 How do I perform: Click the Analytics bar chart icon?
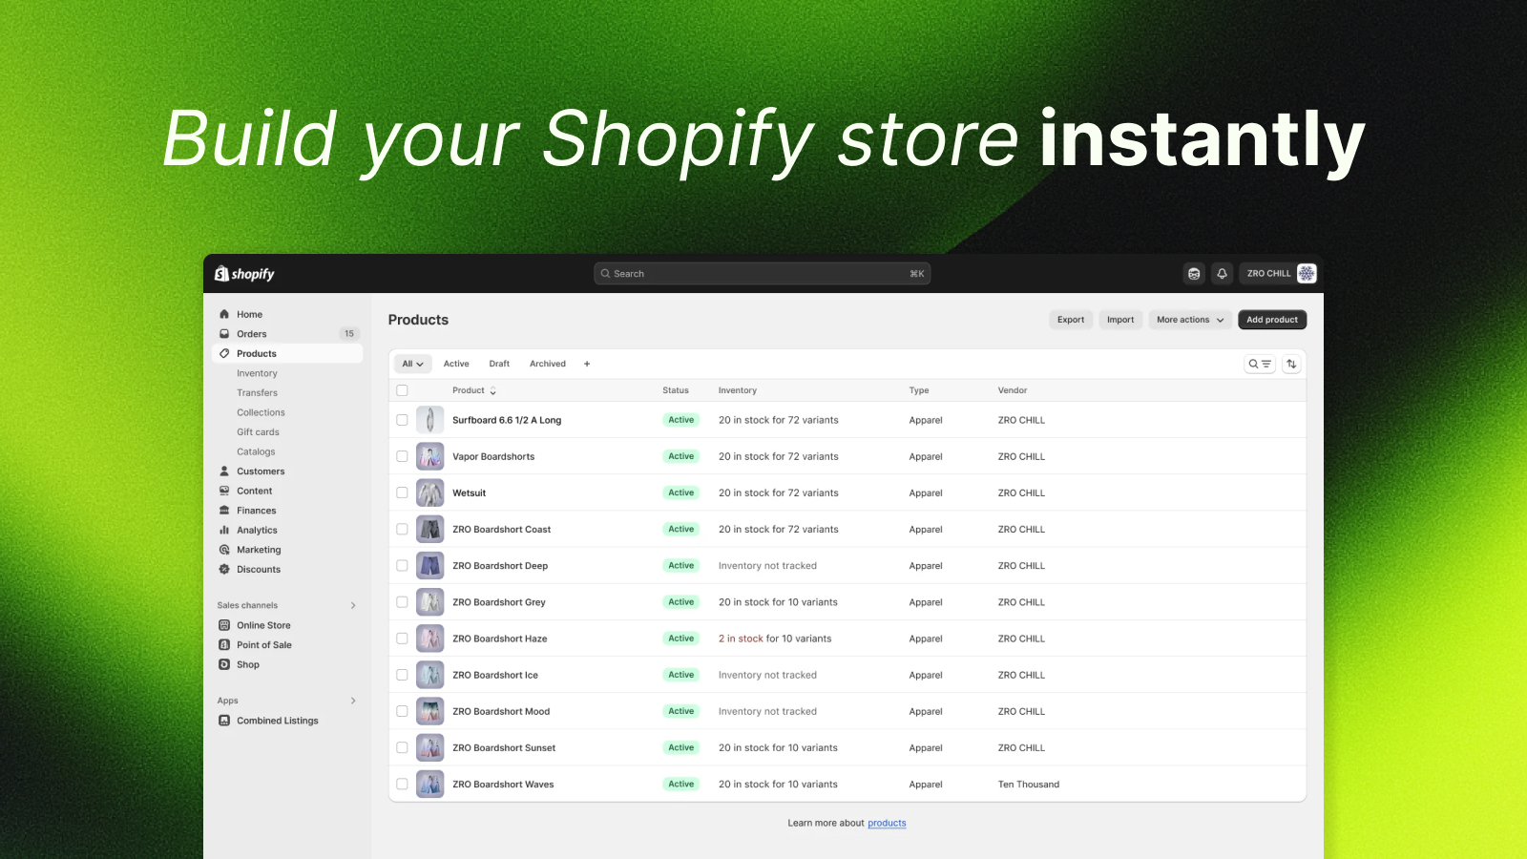(x=224, y=530)
